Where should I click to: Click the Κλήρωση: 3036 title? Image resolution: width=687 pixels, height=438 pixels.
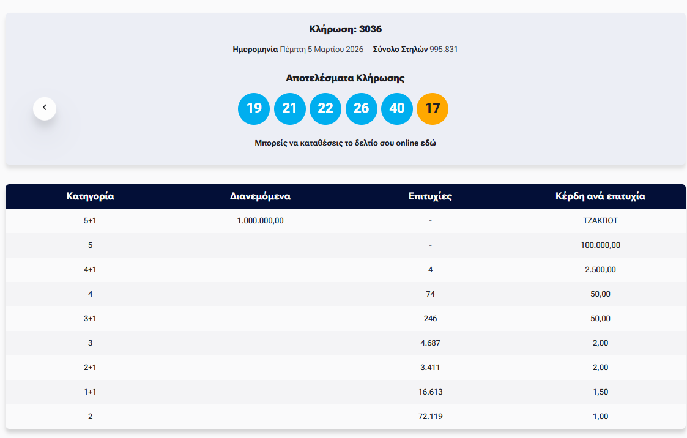tap(345, 29)
